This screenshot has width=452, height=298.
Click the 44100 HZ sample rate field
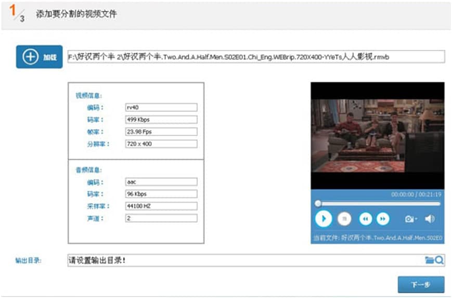click(161, 206)
